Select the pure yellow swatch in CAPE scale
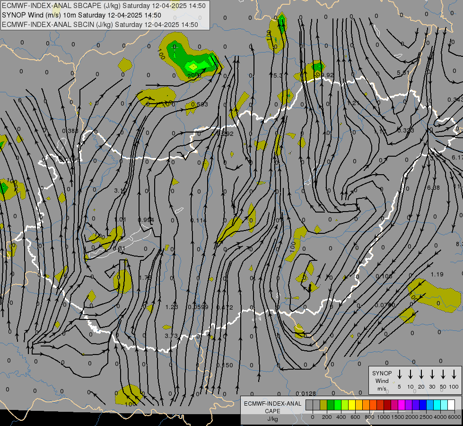Viewport: 463px width, 426px height. (x=352, y=405)
